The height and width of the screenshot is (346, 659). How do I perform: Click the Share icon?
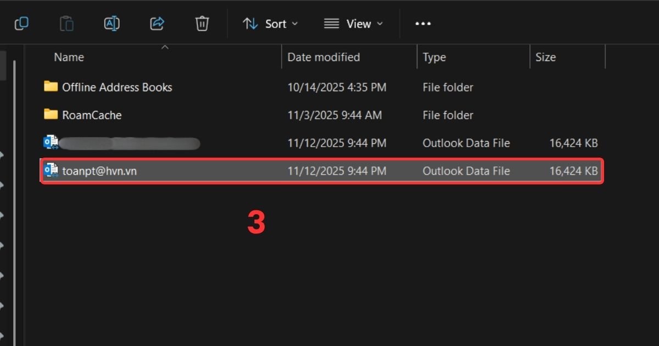(x=157, y=23)
